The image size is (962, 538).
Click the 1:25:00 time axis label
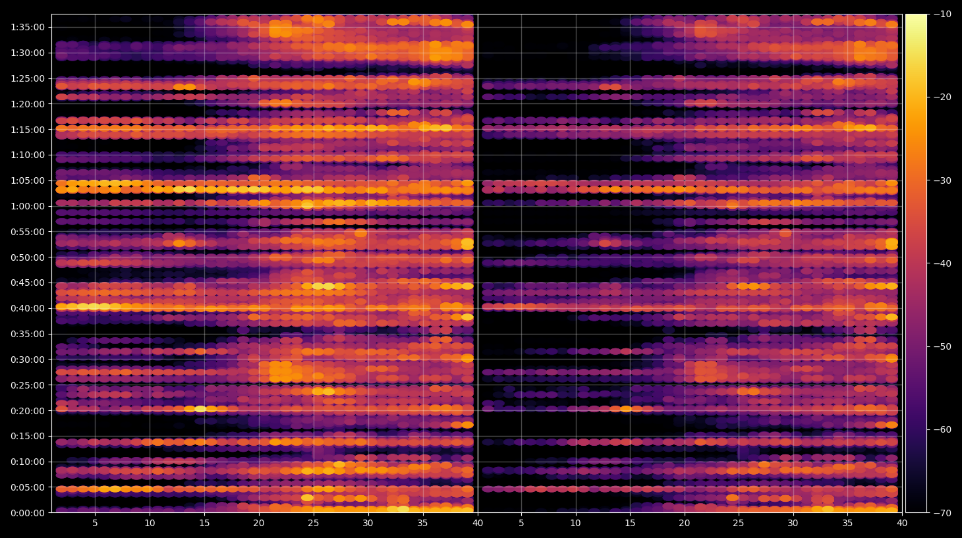pyautogui.click(x=28, y=78)
